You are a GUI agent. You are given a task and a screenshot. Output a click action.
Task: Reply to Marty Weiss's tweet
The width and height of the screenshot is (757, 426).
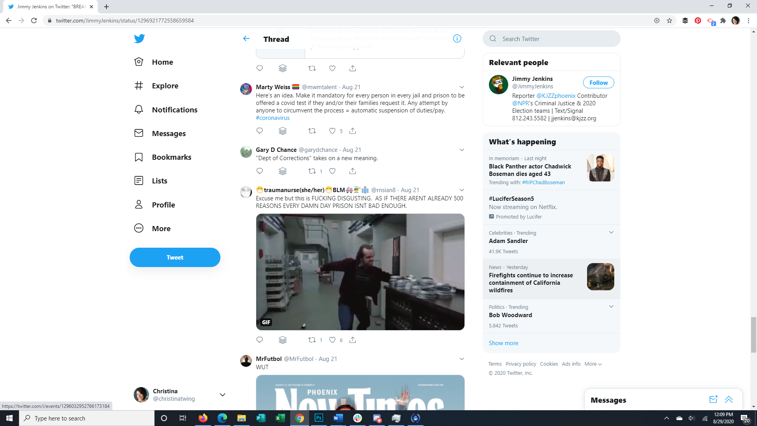click(x=259, y=131)
